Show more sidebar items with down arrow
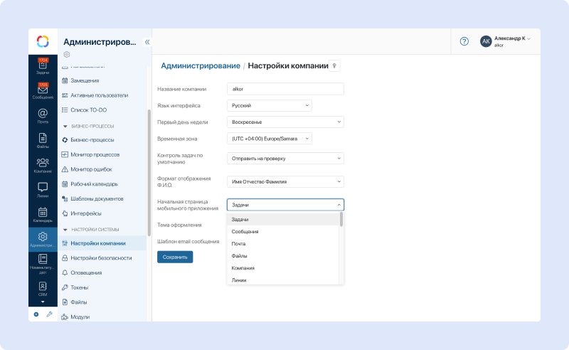 43,302
